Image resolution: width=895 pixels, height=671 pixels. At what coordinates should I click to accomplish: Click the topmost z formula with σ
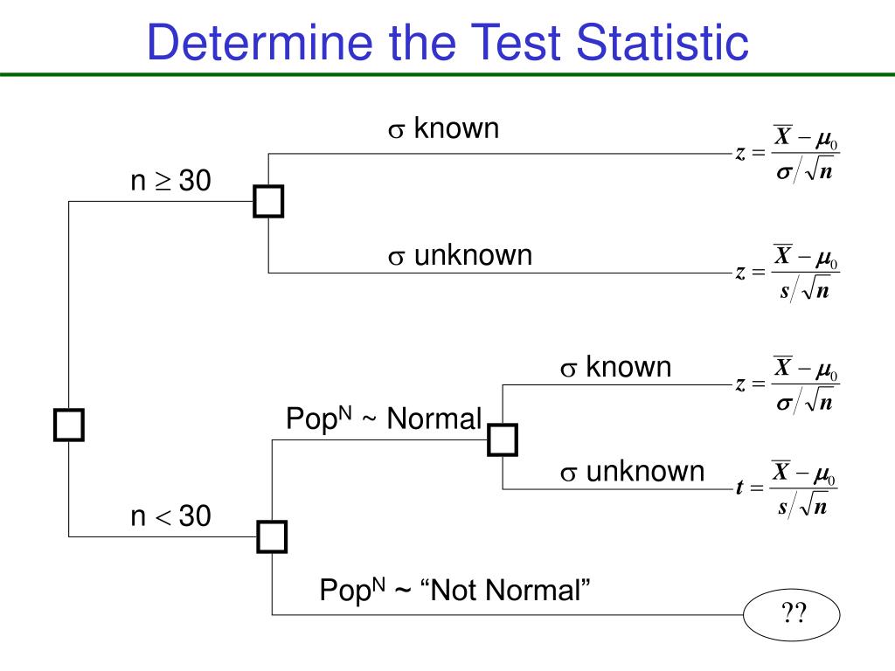[787, 153]
